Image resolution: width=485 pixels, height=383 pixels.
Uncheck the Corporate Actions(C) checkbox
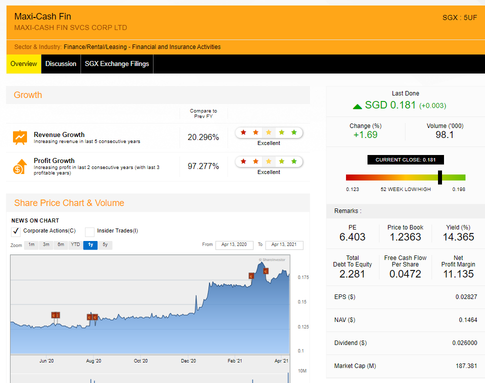(16, 231)
